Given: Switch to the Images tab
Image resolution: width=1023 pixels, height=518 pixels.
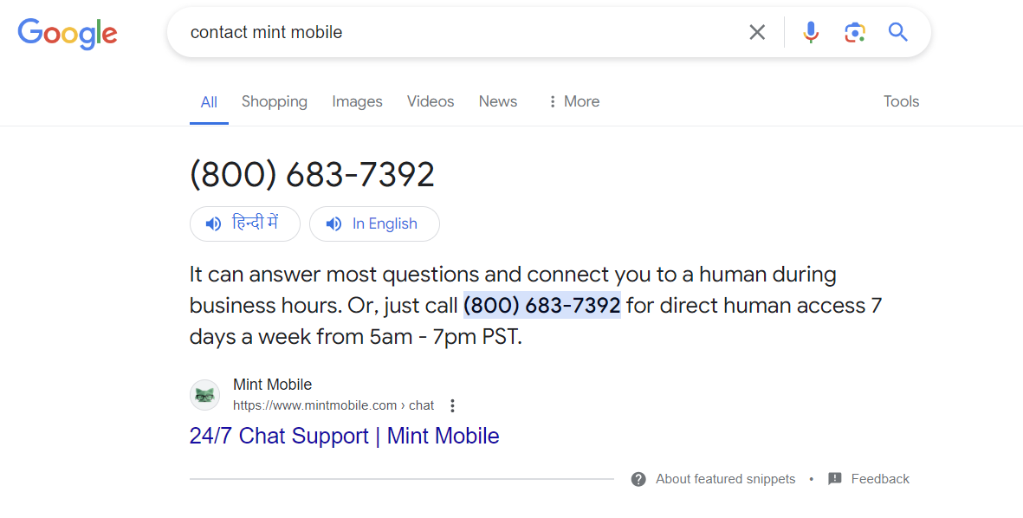Looking at the screenshot, I should [x=357, y=101].
